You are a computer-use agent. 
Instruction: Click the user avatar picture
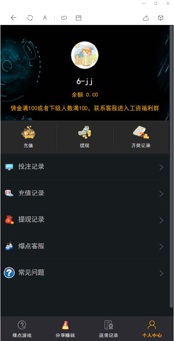click(85, 55)
